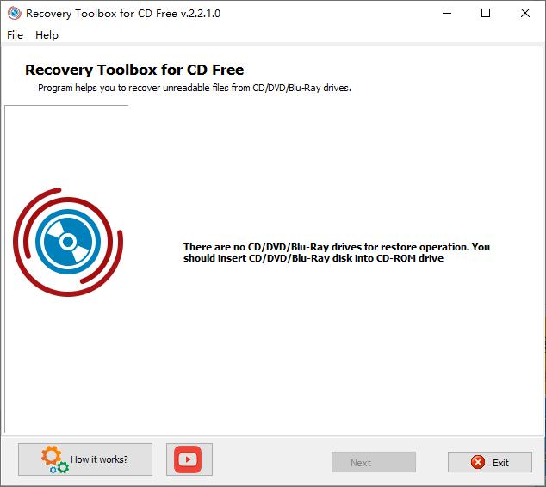Open the File menu
The width and height of the screenshot is (546, 487).
click(15, 35)
